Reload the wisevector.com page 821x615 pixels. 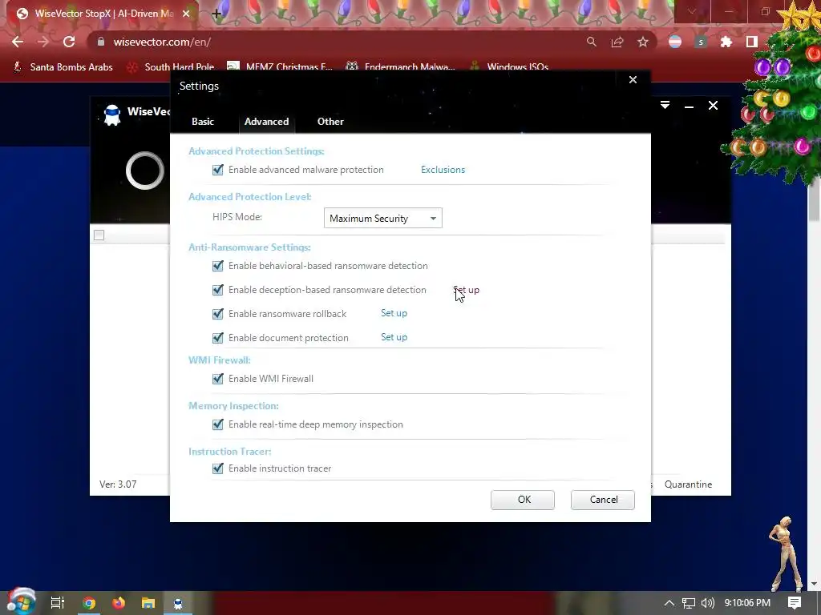tap(69, 42)
